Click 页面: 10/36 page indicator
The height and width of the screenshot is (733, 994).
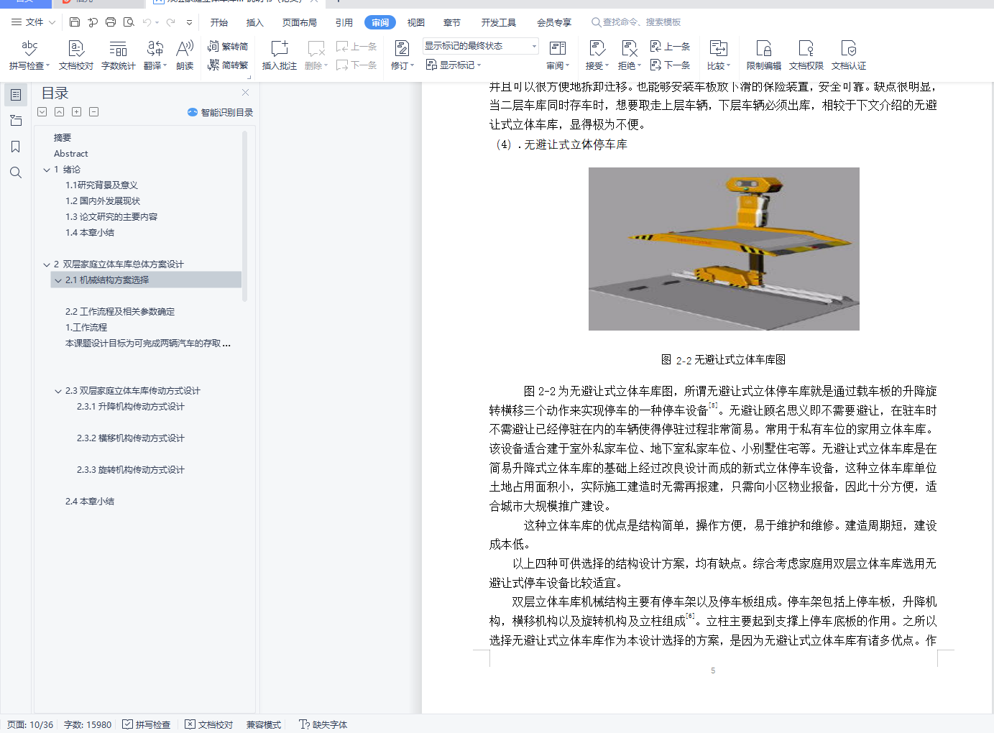point(30,724)
